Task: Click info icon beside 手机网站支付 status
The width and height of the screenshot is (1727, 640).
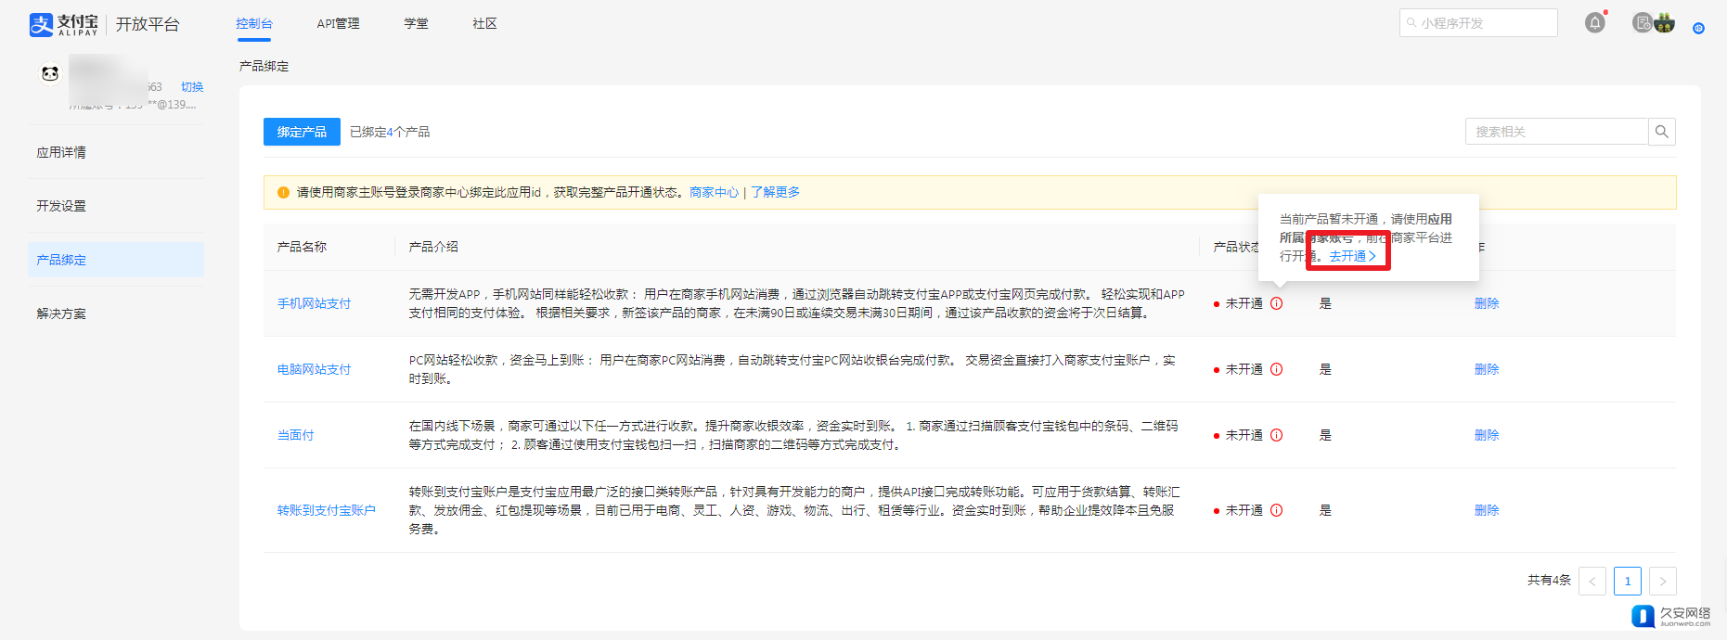Action: [1276, 303]
